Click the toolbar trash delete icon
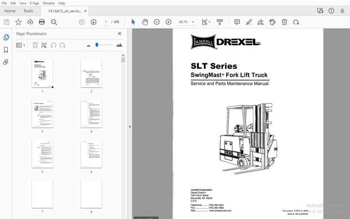 [x=285, y=22]
